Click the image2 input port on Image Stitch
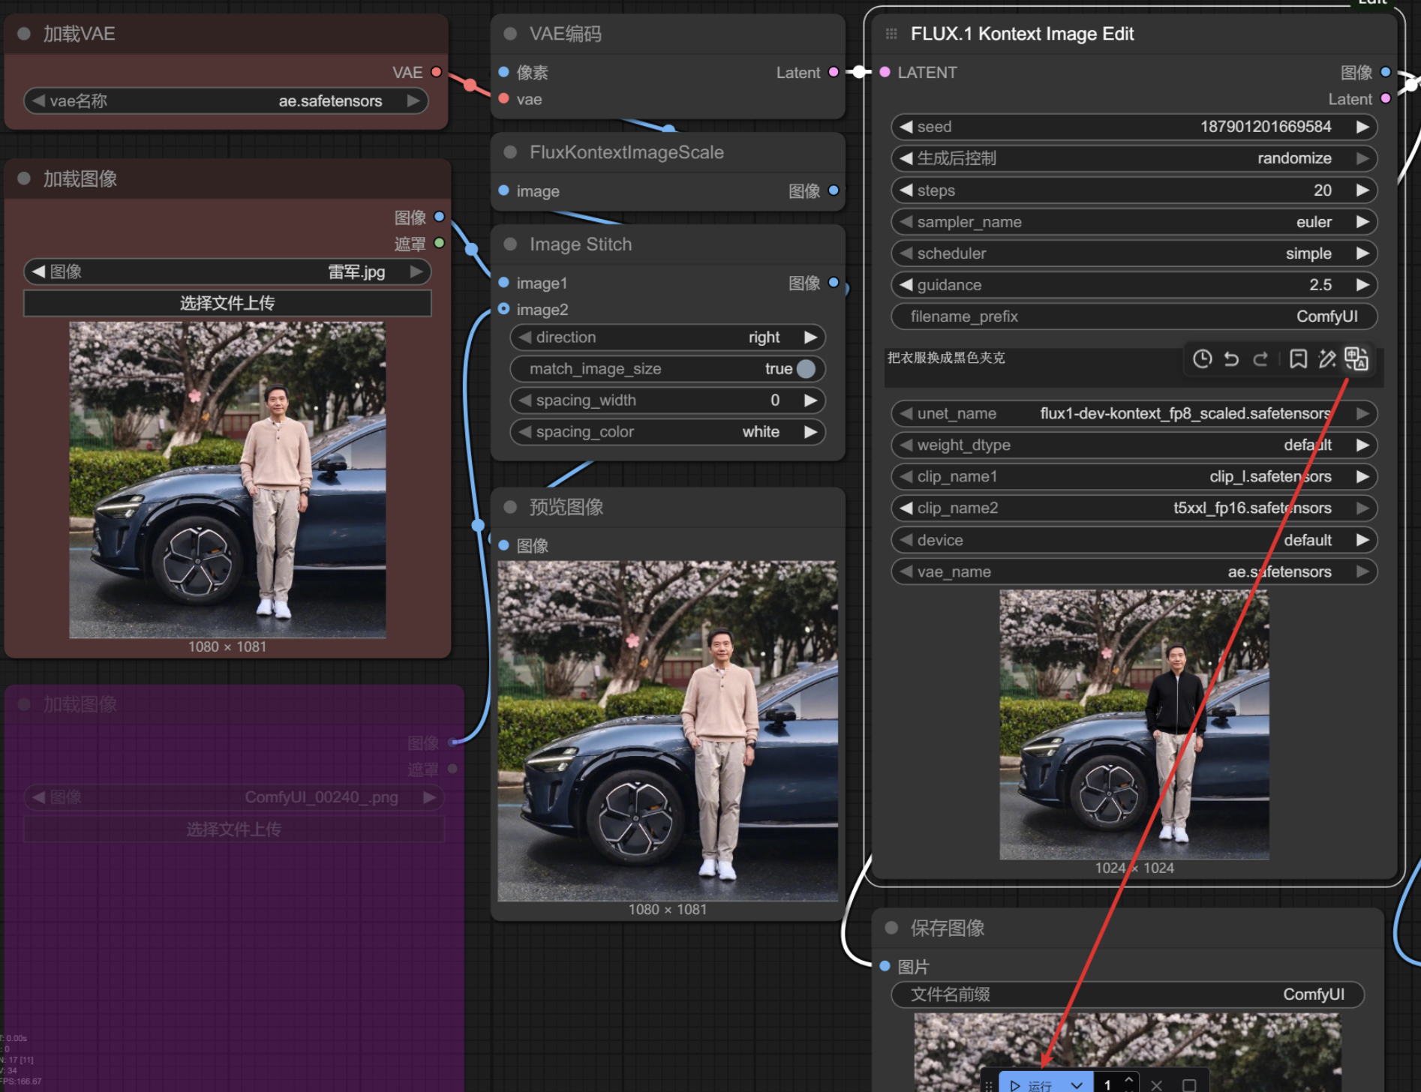 (503, 309)
